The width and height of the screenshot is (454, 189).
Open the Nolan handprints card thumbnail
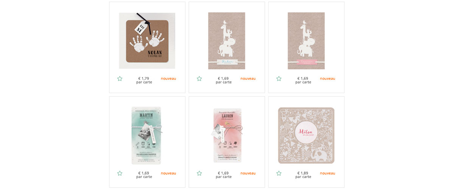(147, 40)
